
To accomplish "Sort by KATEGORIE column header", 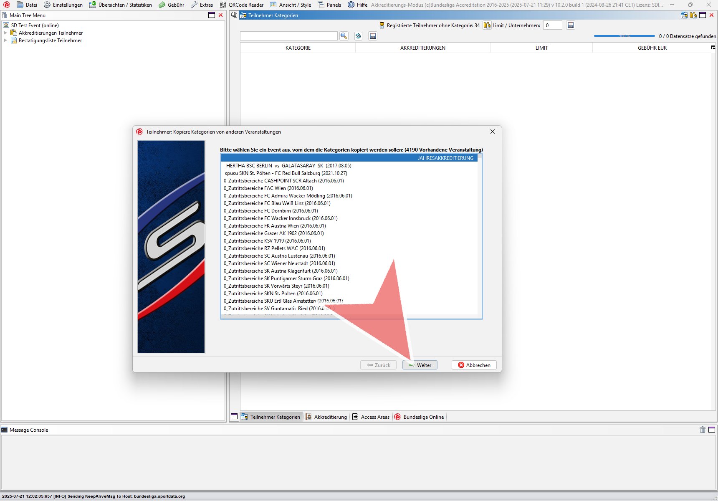I will (298, 48).
